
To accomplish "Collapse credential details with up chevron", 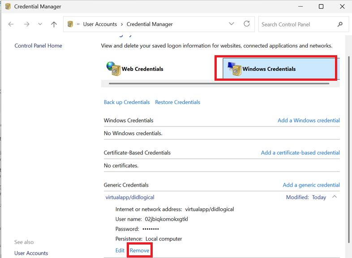I will [335, 197].
